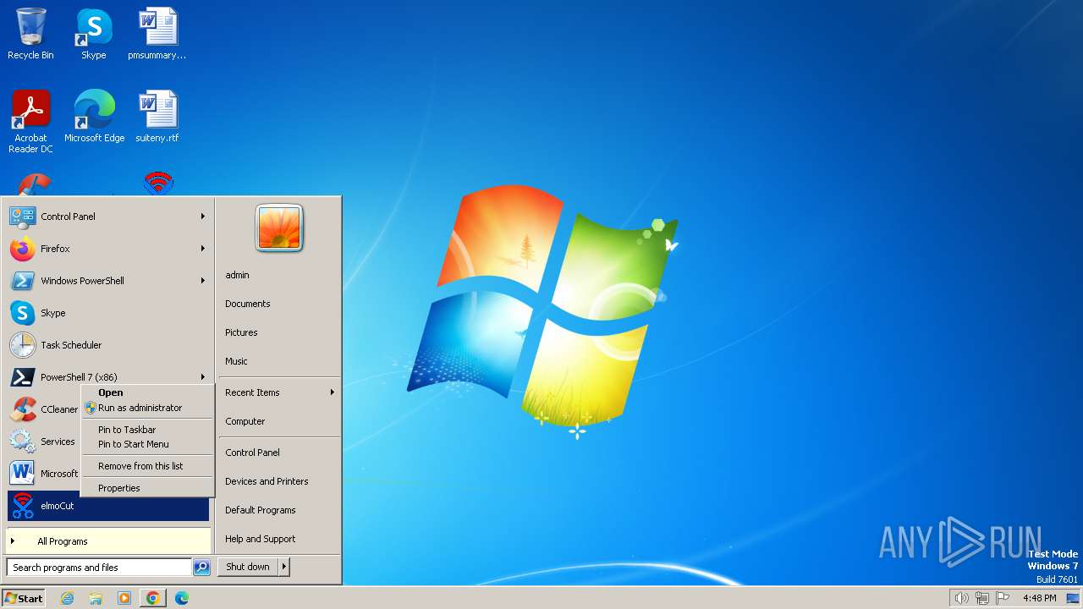Click the Shut down button

click(248, 567)
